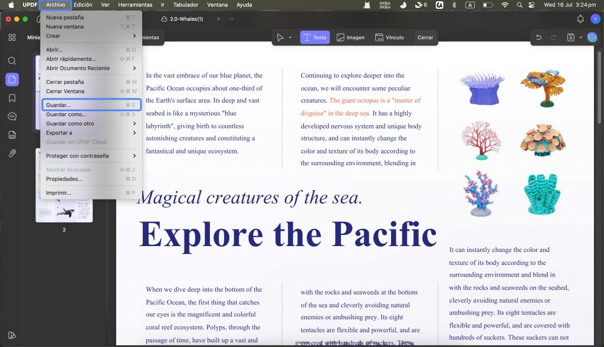Open the UPDF AI assistant icon

[x=592, y=37]
